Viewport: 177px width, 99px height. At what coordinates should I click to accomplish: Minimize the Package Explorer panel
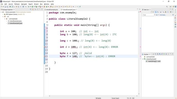coord(40,9)
